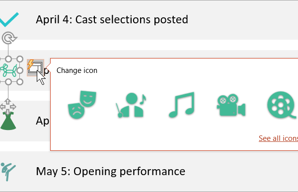298x192 pixels.
Task: Select the green dress icon
Action: 8,121
